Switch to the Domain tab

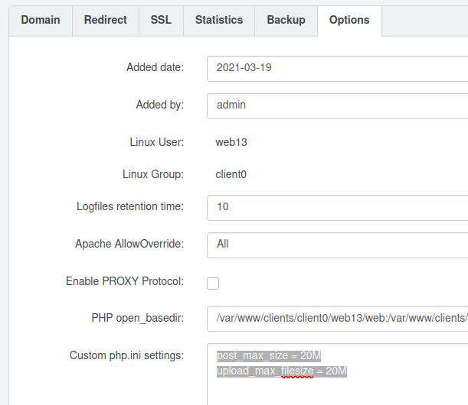tap(41, 21)
